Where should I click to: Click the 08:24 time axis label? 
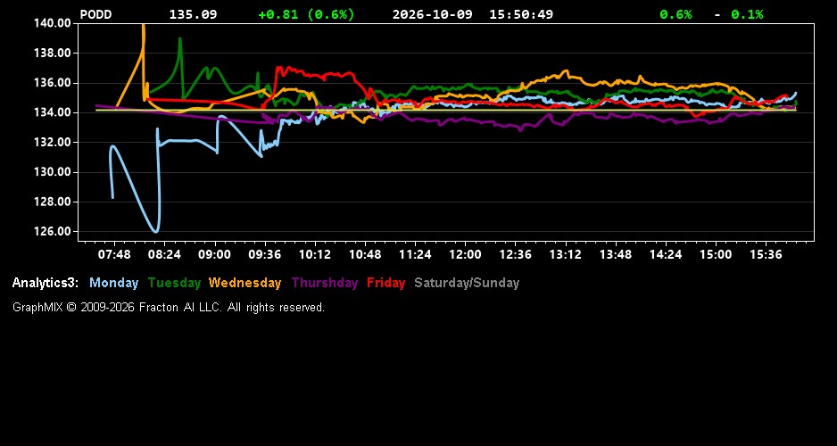pyautogui.click(x=164, y=255)
